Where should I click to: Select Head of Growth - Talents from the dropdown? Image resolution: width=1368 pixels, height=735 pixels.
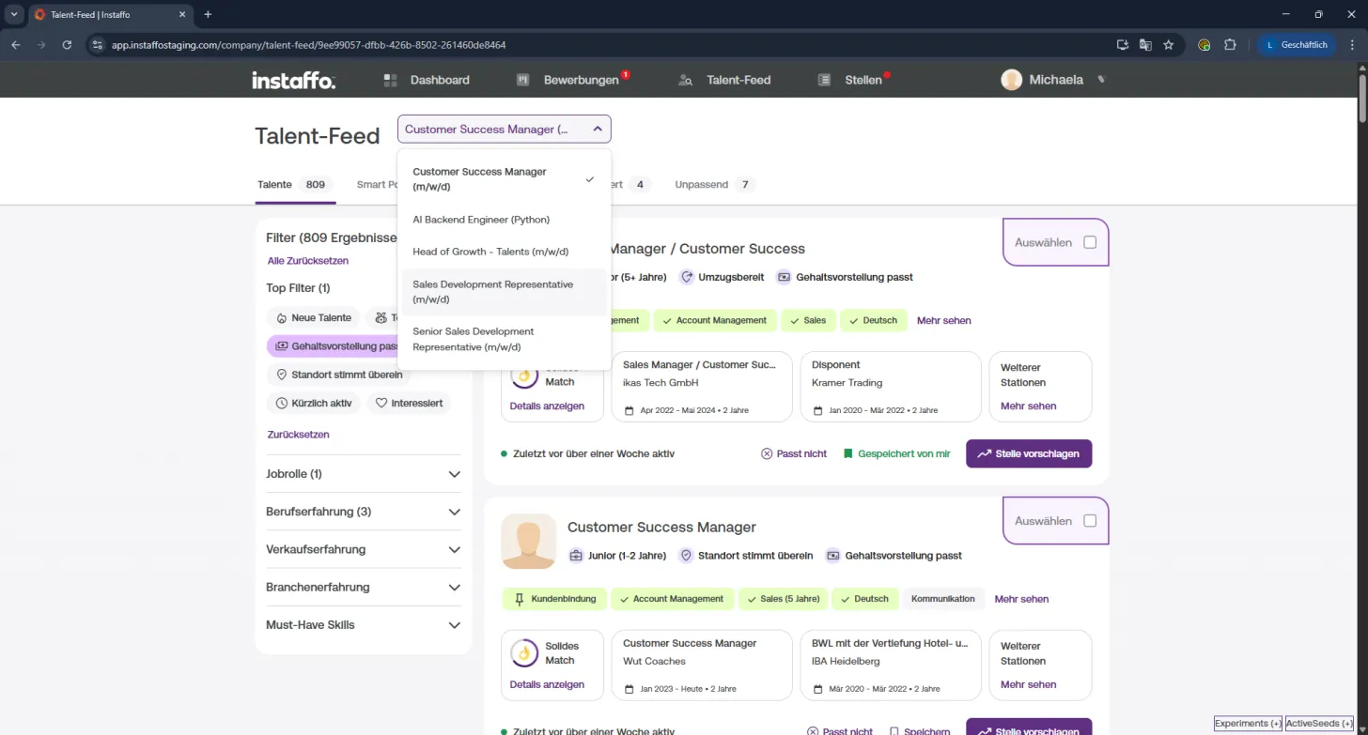504,252
